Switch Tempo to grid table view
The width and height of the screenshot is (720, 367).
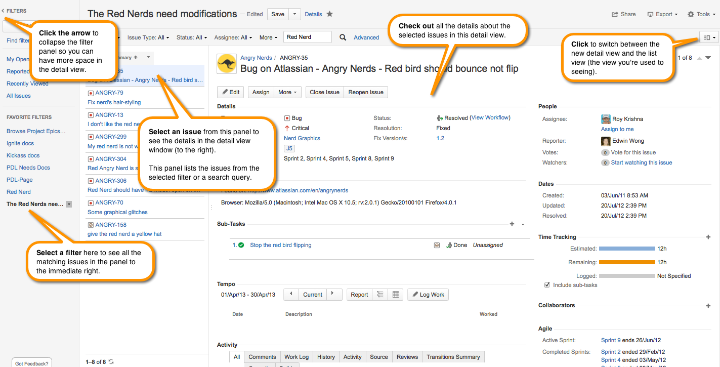[395, 294]
